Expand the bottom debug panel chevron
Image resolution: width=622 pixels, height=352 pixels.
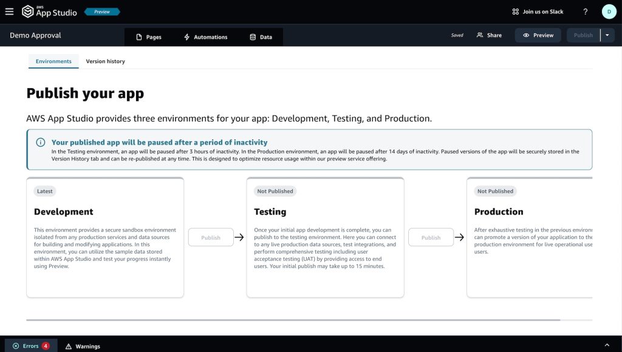606,346
